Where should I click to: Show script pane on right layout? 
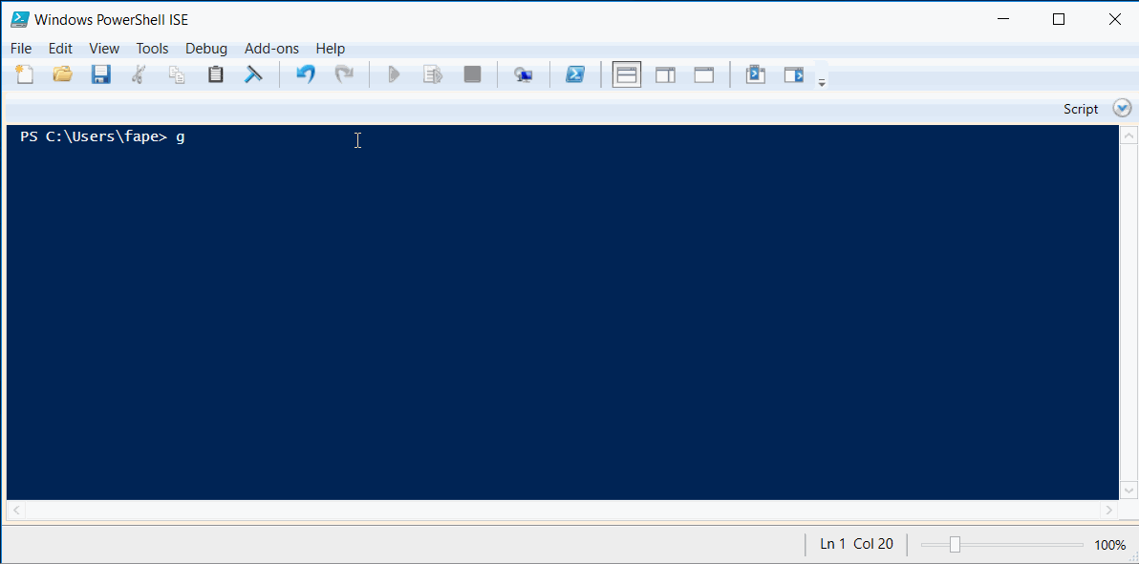click(665, 74)
